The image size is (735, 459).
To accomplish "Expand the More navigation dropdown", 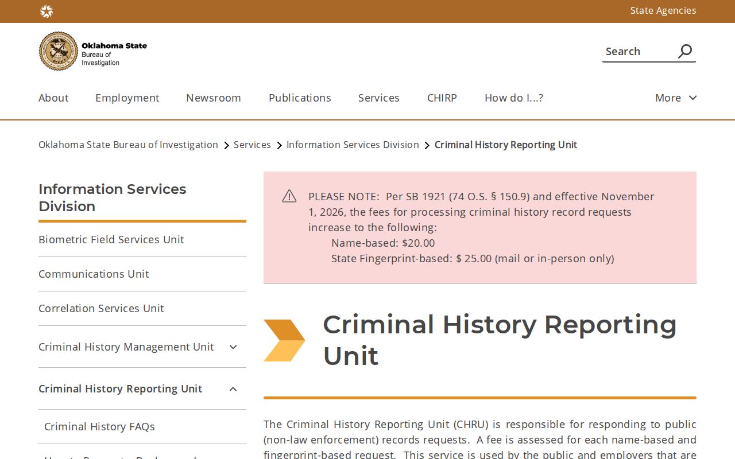I will (x=676, y=98).
